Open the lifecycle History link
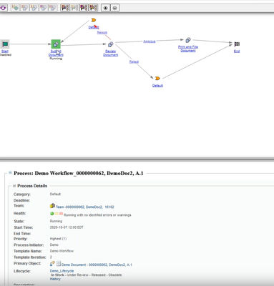 coord(55,279)
